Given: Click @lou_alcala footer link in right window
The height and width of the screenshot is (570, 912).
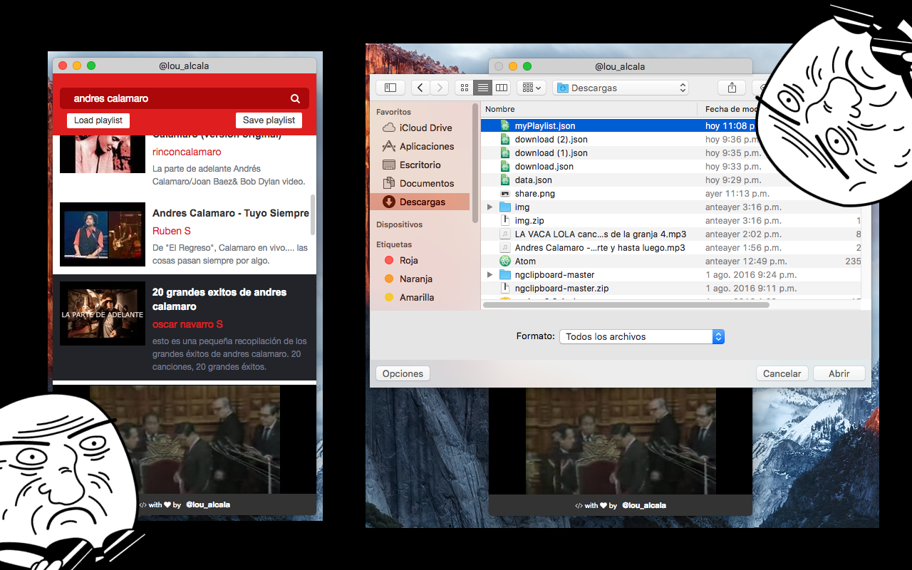Looking at the screenshot, I should tap(644, 505).
